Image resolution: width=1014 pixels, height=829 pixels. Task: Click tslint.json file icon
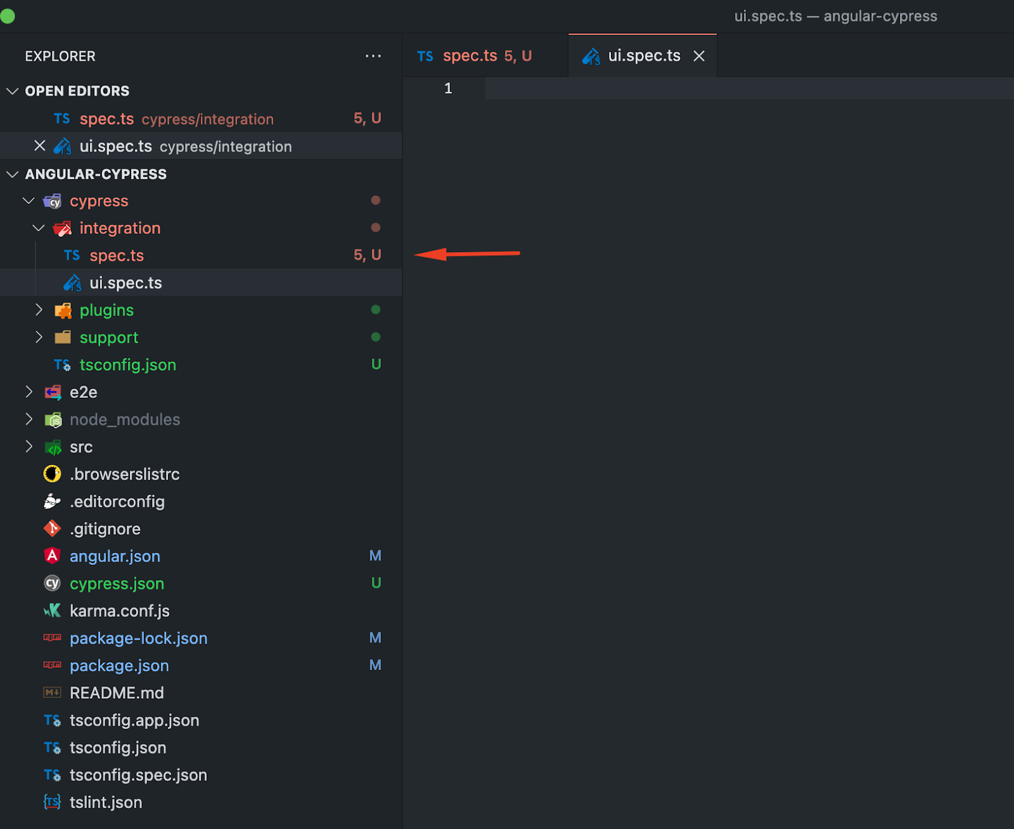point(52,802)
